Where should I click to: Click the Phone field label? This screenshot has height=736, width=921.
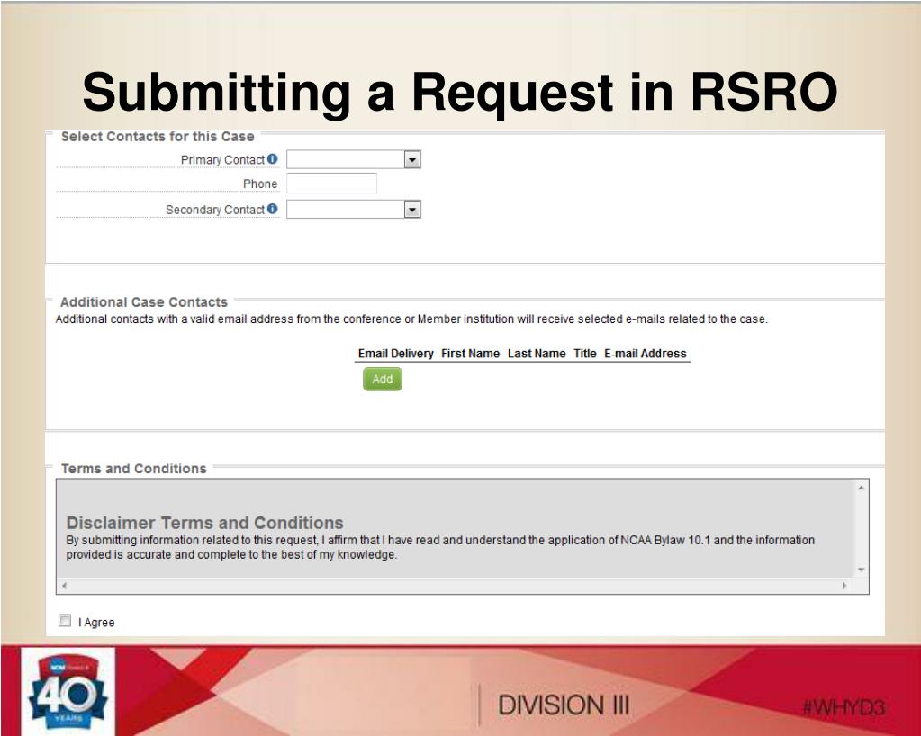pos(260,184)
